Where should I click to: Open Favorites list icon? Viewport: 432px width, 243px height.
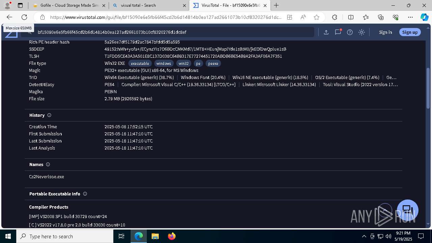coord(366,17)
